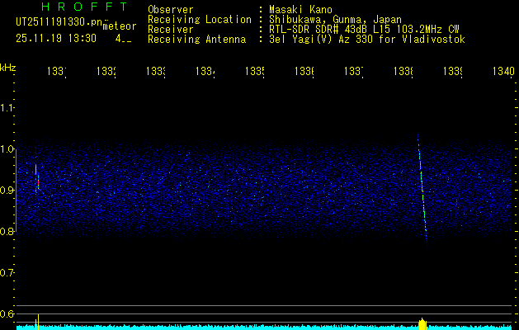Screen dimensions: 519x330
Task: Click the kHz axis unit label
Action: (x=7, y=67)
